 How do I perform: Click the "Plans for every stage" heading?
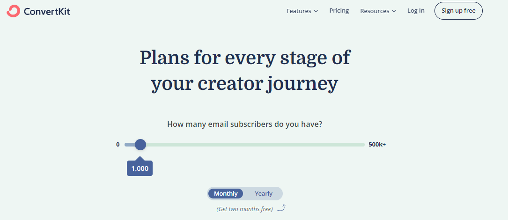click(244, 71)
